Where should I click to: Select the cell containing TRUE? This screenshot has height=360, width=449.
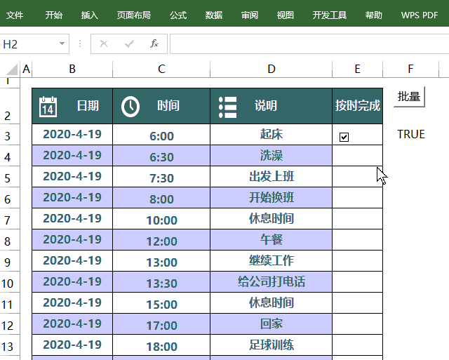[410, 134]
